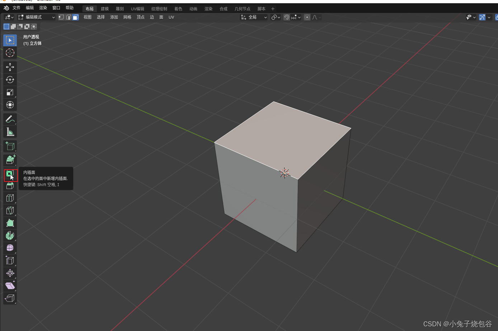Open the 窗口 menu

click(x=56, y=8)
